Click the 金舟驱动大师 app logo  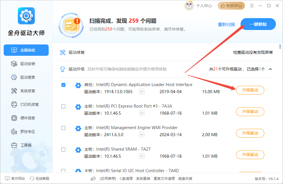pyautogui.click(x=26, y=16)
